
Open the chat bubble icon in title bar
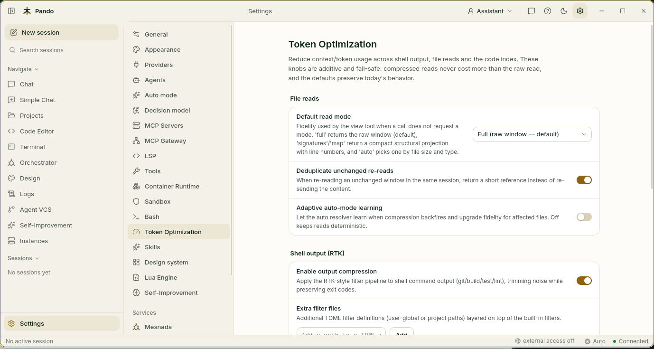click(x=532, y=11)
